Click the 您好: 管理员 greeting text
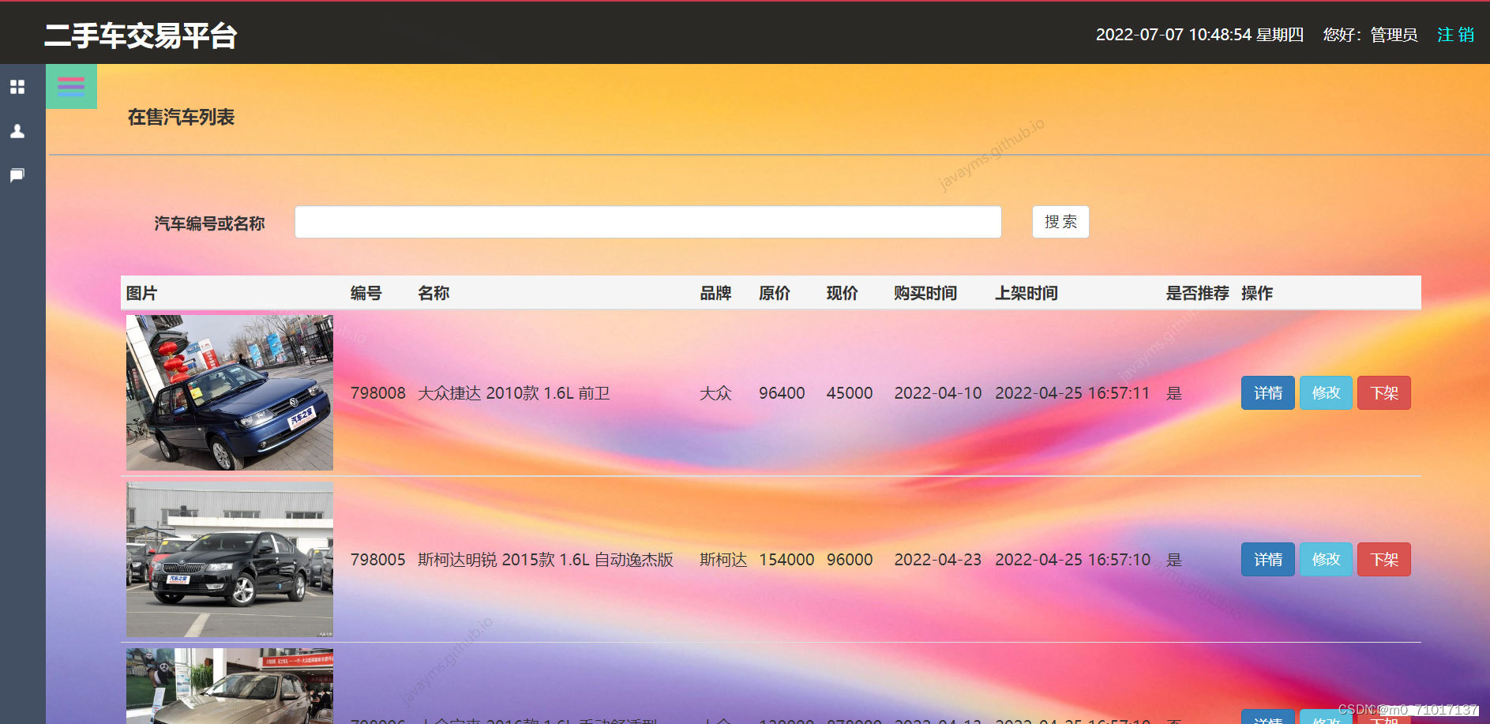The width and height of the screenshot is (1490, 724). click(x=1370, y=35)
